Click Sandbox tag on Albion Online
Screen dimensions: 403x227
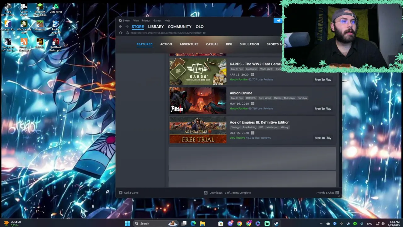(303, 98)
